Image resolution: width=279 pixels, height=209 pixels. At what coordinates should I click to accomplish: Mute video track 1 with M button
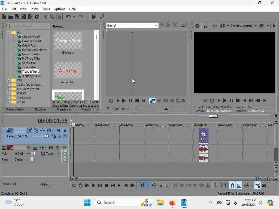(x=58, y=130)
